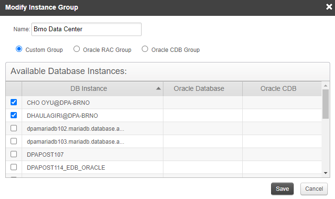Select the Oracle RAC Group option

coord(76,49)
